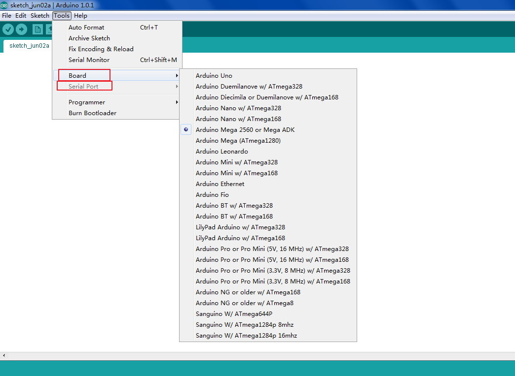Image resolution: width=515 pixels, height=376 pixels.
Task: Switch to the sketch_jun02a tab
Action: point(29,46)
